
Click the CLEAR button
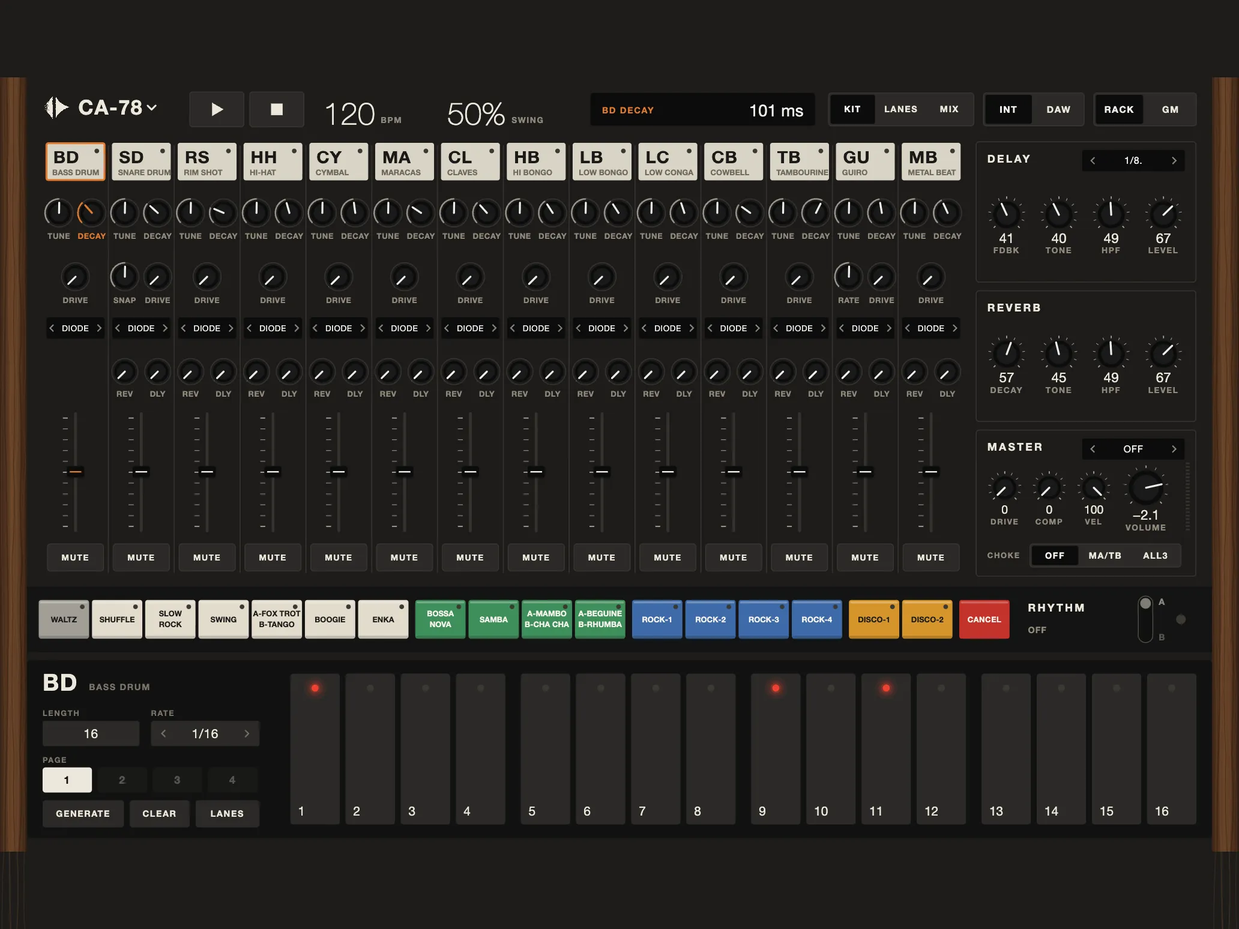click(x=159, y=814)
